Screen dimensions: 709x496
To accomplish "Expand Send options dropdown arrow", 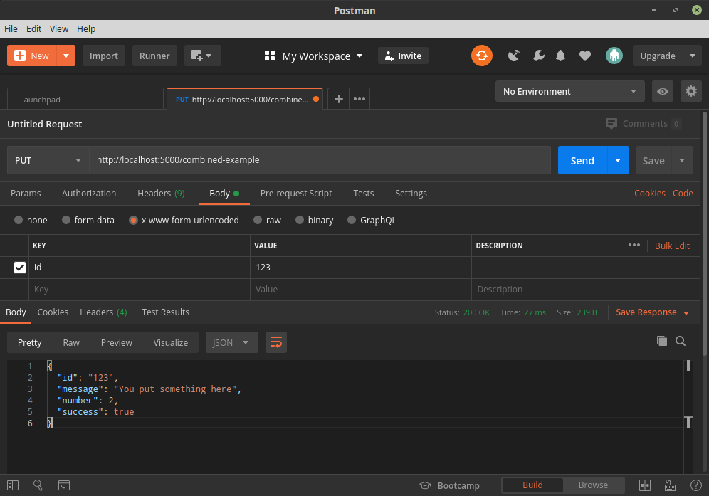I will tap(618, 160).
